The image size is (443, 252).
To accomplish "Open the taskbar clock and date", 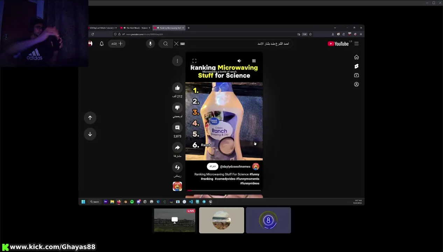I will coord(358,202).
